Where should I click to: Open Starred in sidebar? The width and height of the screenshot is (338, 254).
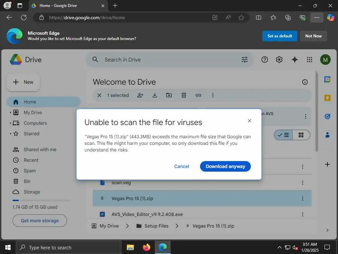(31, 134)
